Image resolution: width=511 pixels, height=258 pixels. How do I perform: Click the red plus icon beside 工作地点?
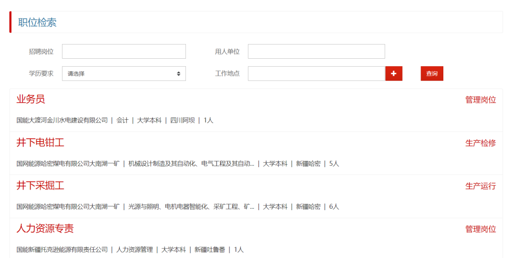tap(394, 74)
